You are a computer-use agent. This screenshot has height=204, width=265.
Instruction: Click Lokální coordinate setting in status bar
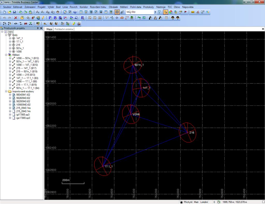[204, 202]
